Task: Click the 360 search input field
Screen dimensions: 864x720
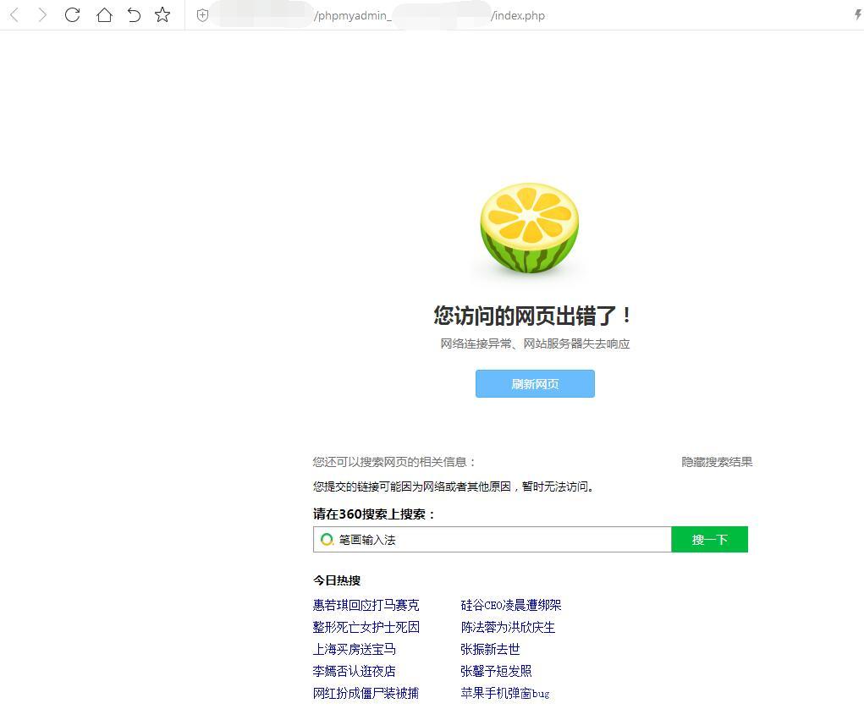Action: point(499,539)
